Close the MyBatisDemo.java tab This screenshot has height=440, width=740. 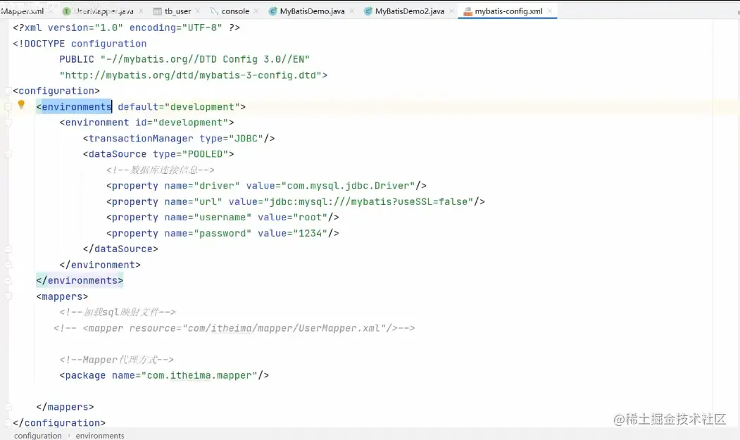pos(352,11)
